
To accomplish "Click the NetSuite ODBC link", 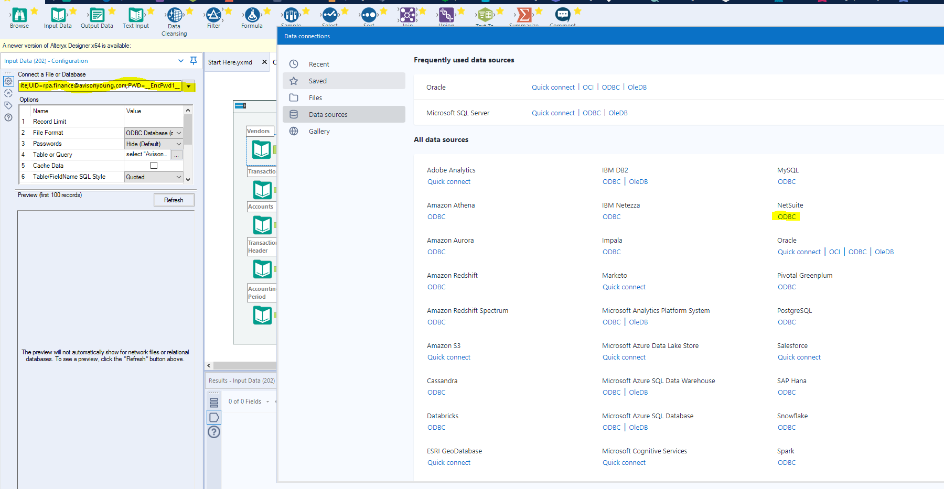I will pyautogui.click(x=787, y=217).
